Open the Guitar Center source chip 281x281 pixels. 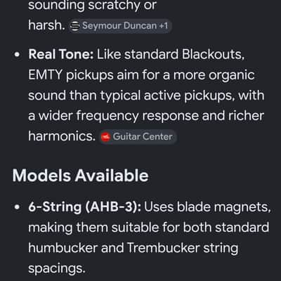(x=138, y=137)
